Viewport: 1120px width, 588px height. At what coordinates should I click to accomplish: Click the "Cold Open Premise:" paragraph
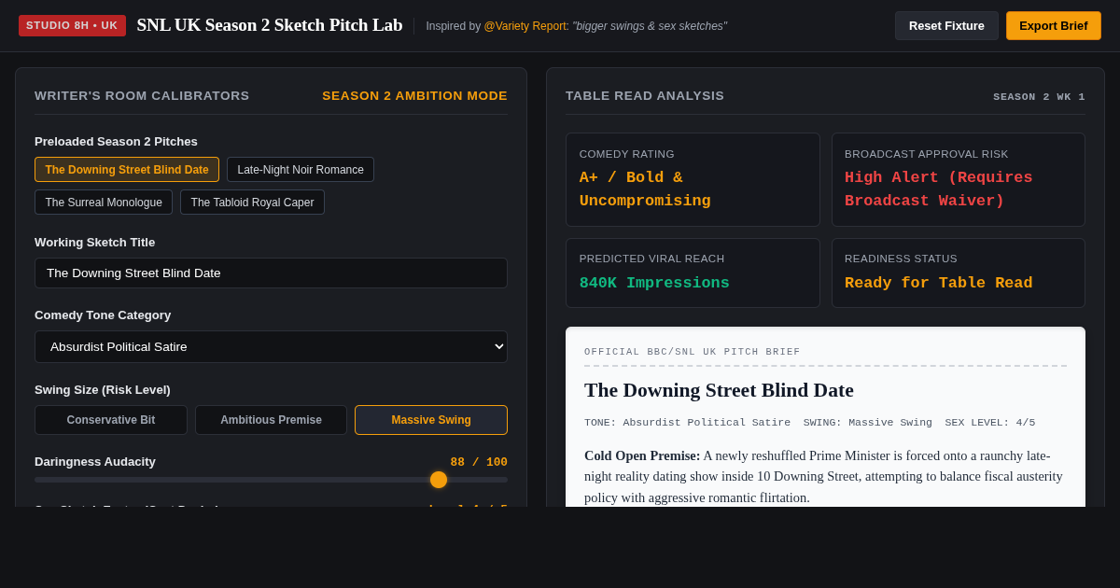coord(825,476)
